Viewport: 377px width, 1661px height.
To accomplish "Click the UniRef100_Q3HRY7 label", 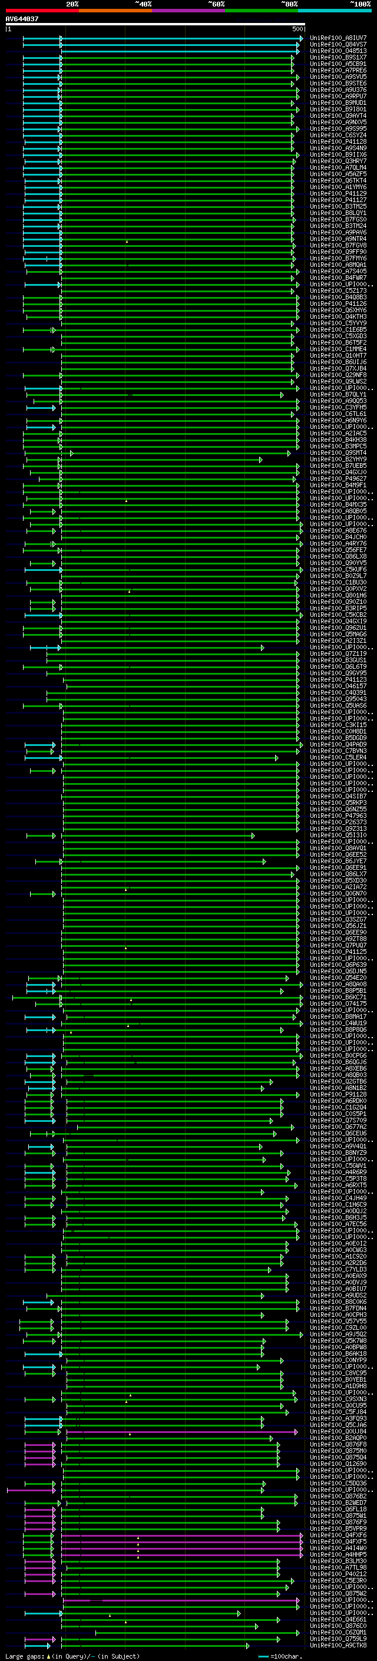I will 338,161.
